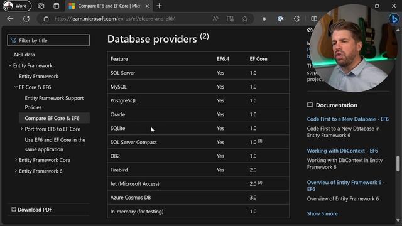Collapse the Entity Framework top node
Image resolution: width=402 pixels, height=226 pixels.
[x=10, y=65]
